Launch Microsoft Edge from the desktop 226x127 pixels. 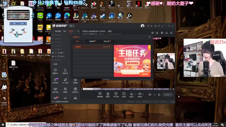click(67, 17)
